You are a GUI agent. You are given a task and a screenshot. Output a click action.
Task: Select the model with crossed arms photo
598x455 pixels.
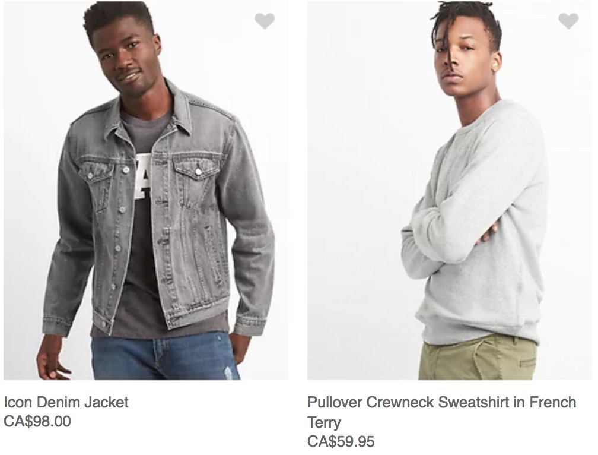tap(450, 191)
